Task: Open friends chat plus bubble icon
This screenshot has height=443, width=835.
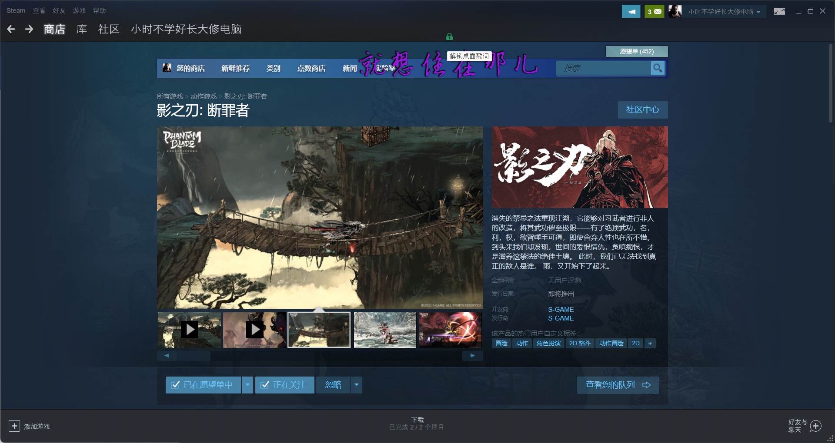Action: tap(816, 426)
